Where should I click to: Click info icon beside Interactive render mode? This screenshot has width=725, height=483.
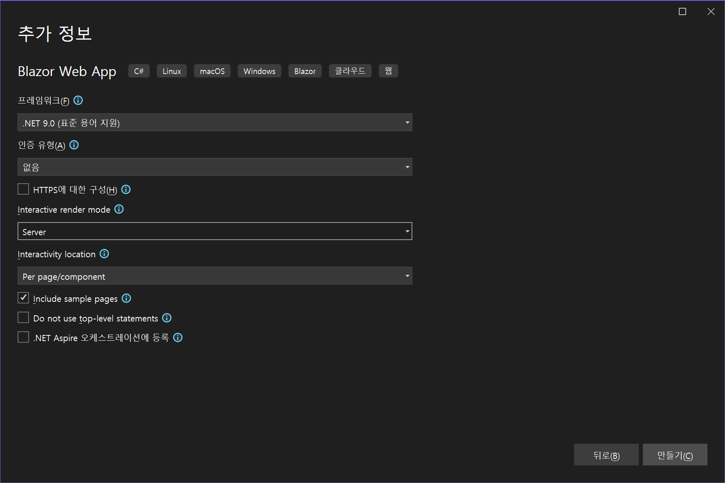119,209
